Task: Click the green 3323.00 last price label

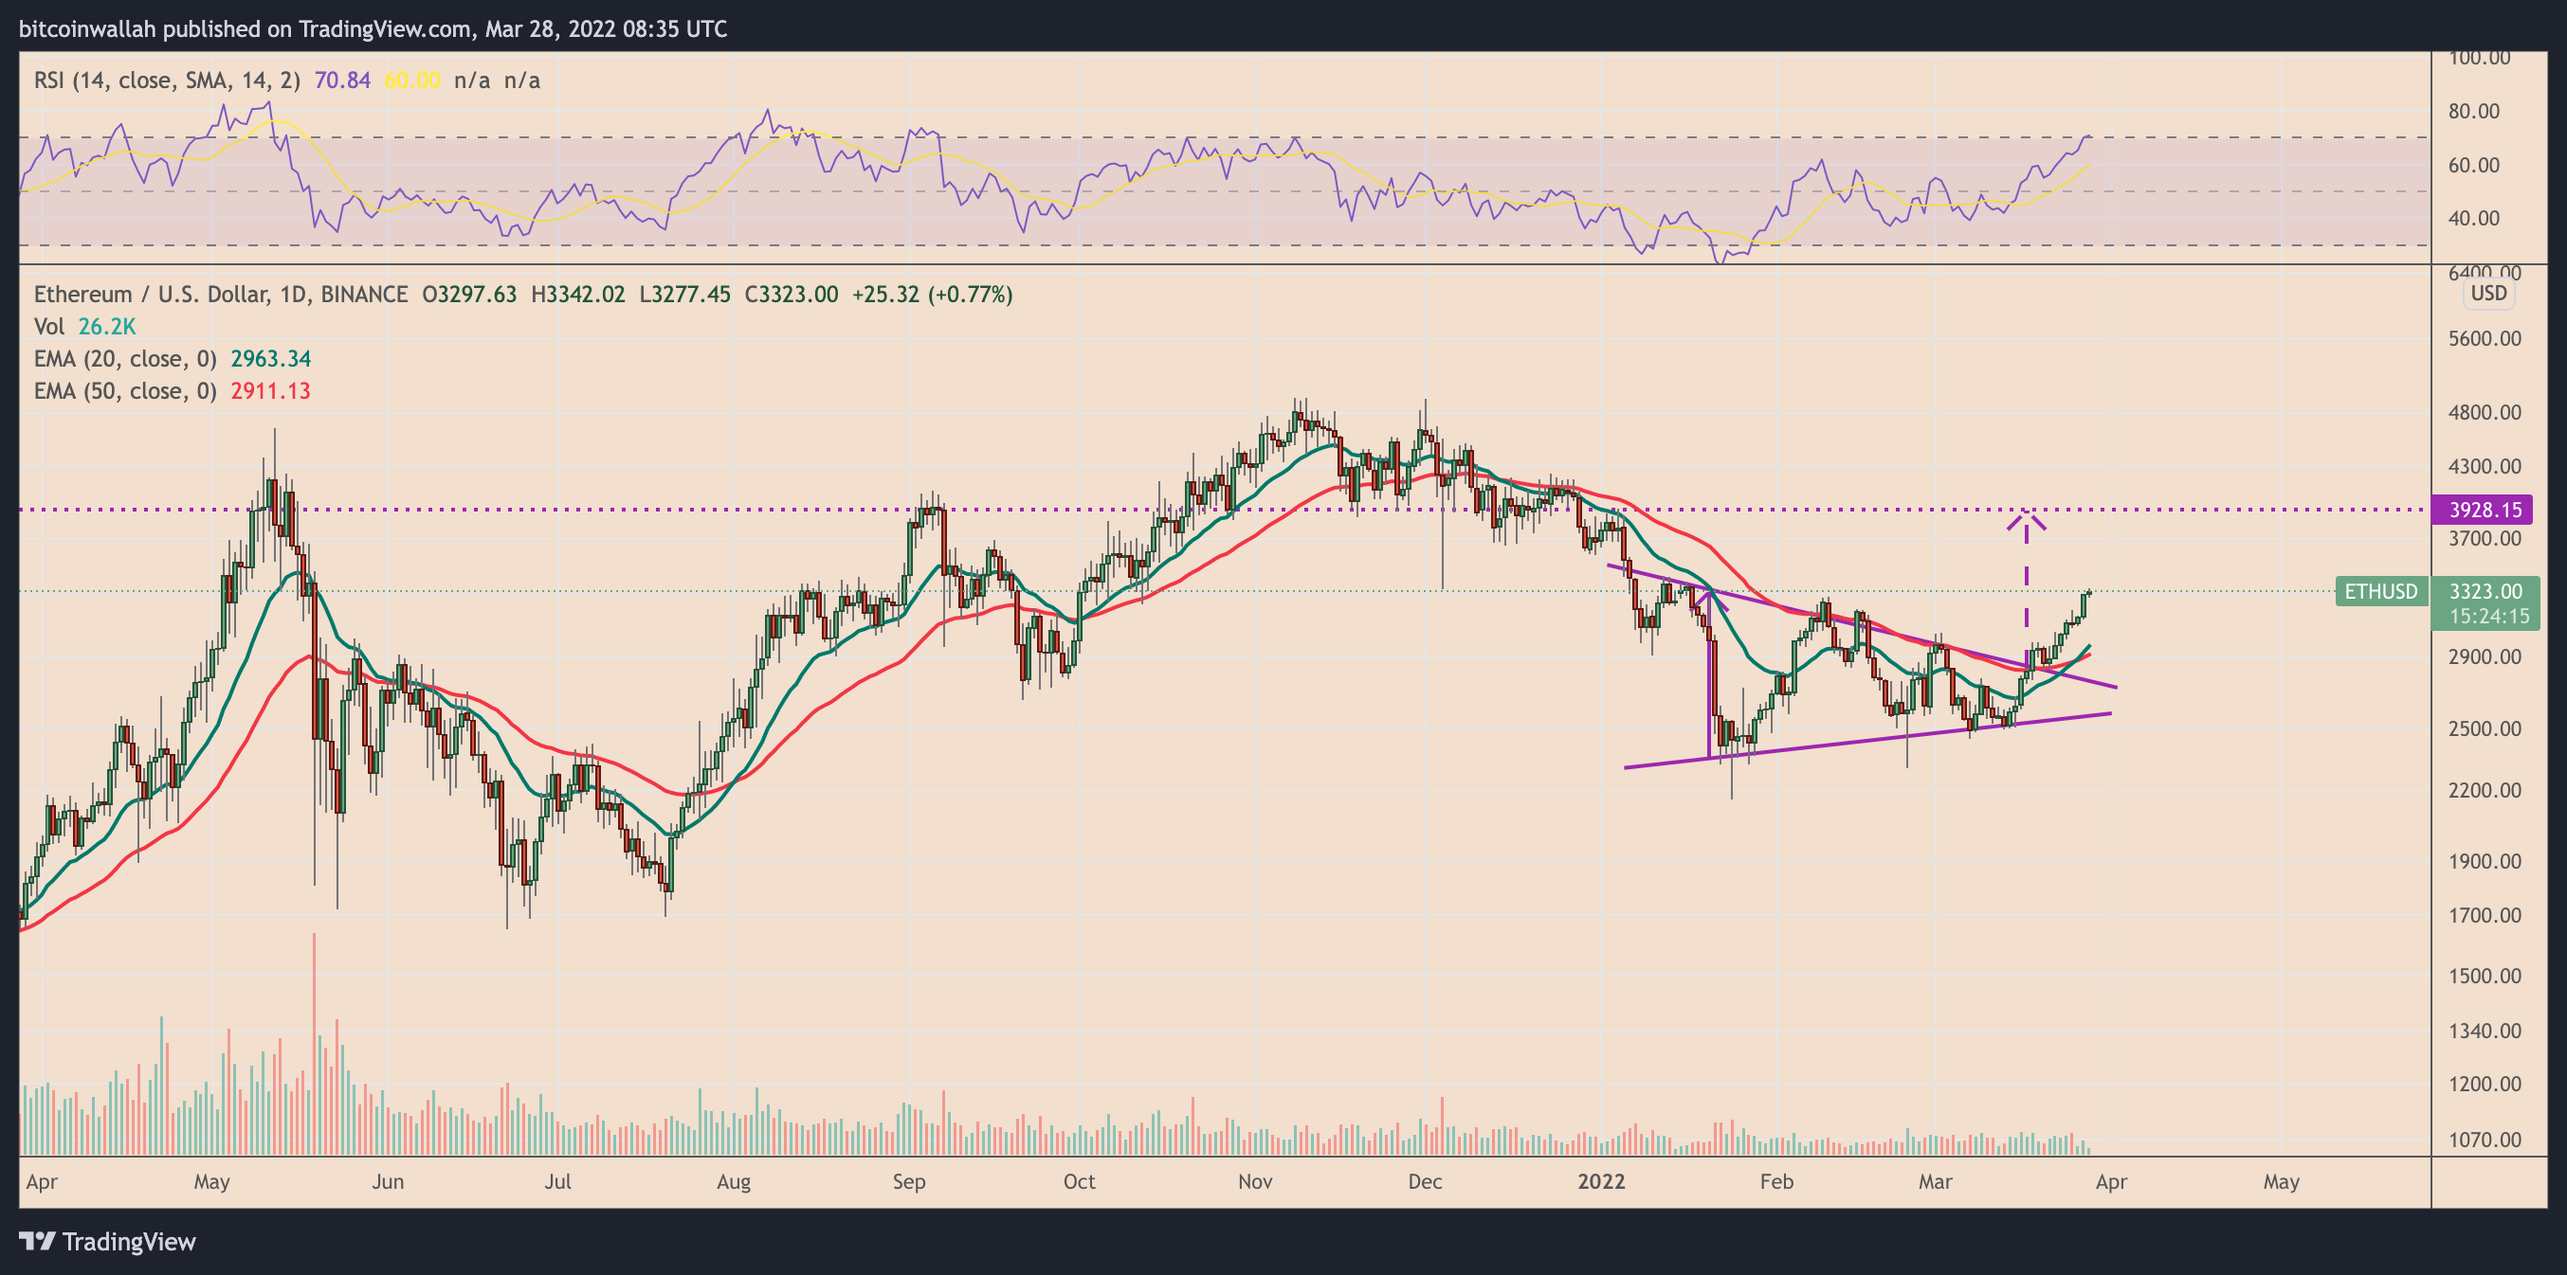Action: [2485, 592]
